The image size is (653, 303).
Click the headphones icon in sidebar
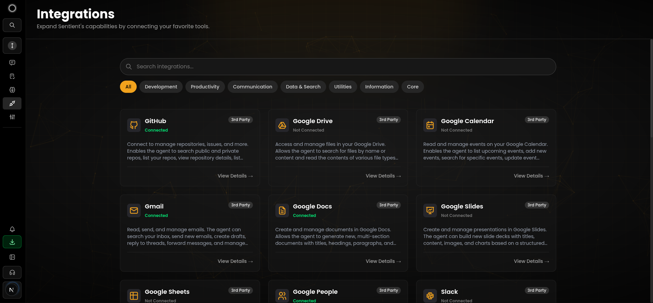tap(12, 272)
